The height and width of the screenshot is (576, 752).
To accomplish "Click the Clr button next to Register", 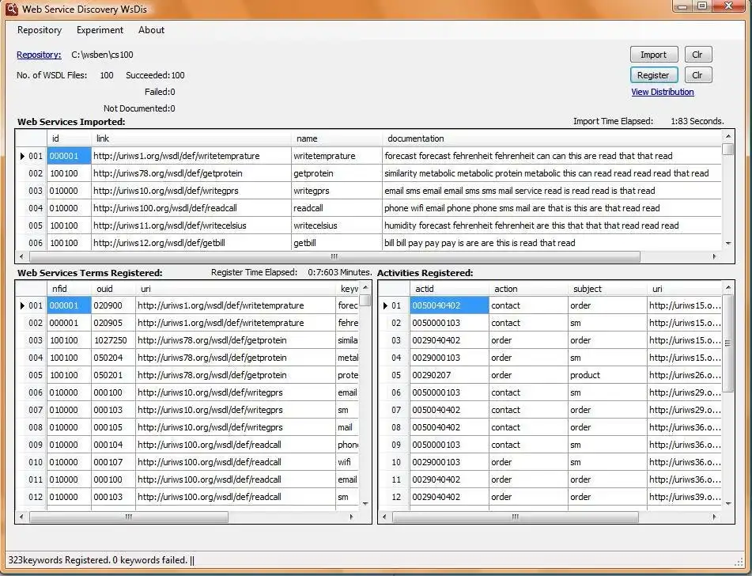I will tap(697, 75).
